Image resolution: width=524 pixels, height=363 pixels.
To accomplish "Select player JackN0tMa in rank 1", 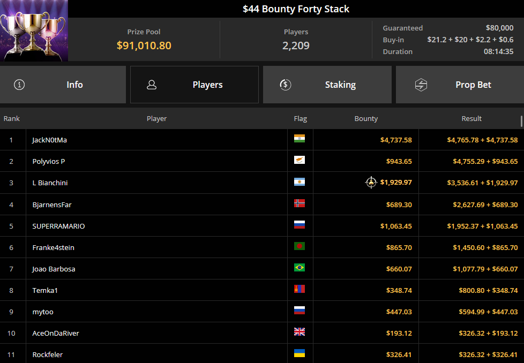I will point(49,140).
